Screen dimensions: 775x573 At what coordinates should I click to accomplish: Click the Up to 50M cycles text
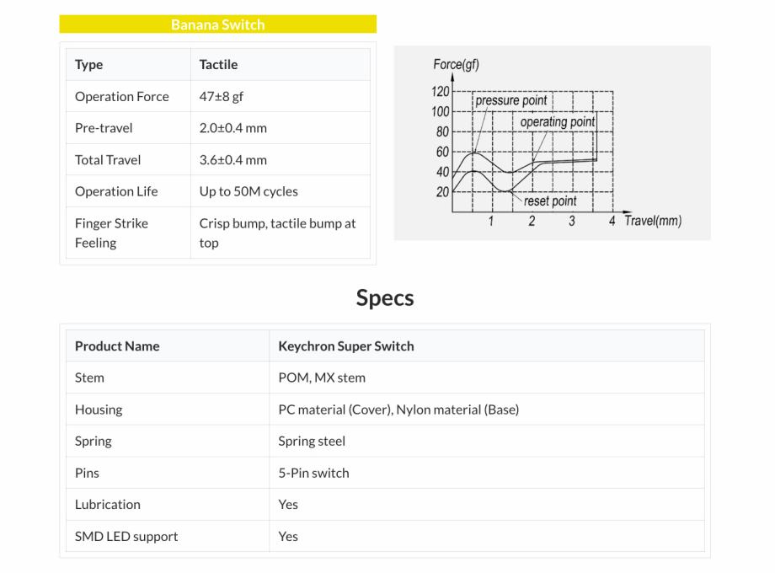pos(249,191)
